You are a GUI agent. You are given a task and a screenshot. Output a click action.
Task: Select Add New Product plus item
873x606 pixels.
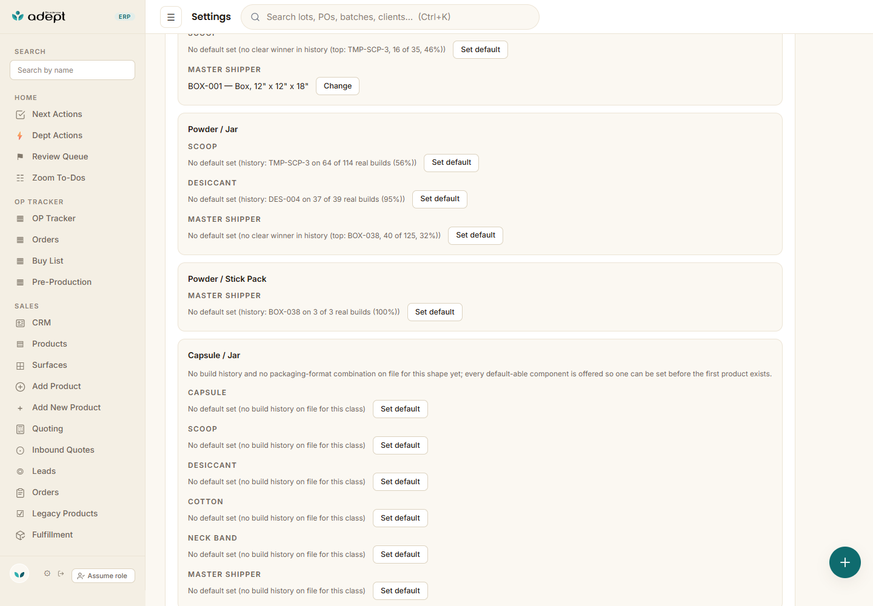[72, 407]
